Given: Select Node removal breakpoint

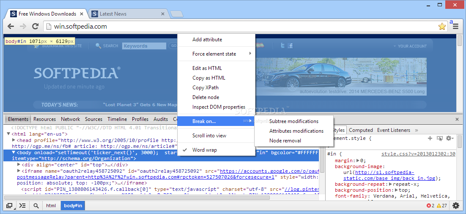Looking at the screenshot, I should 294,141.
